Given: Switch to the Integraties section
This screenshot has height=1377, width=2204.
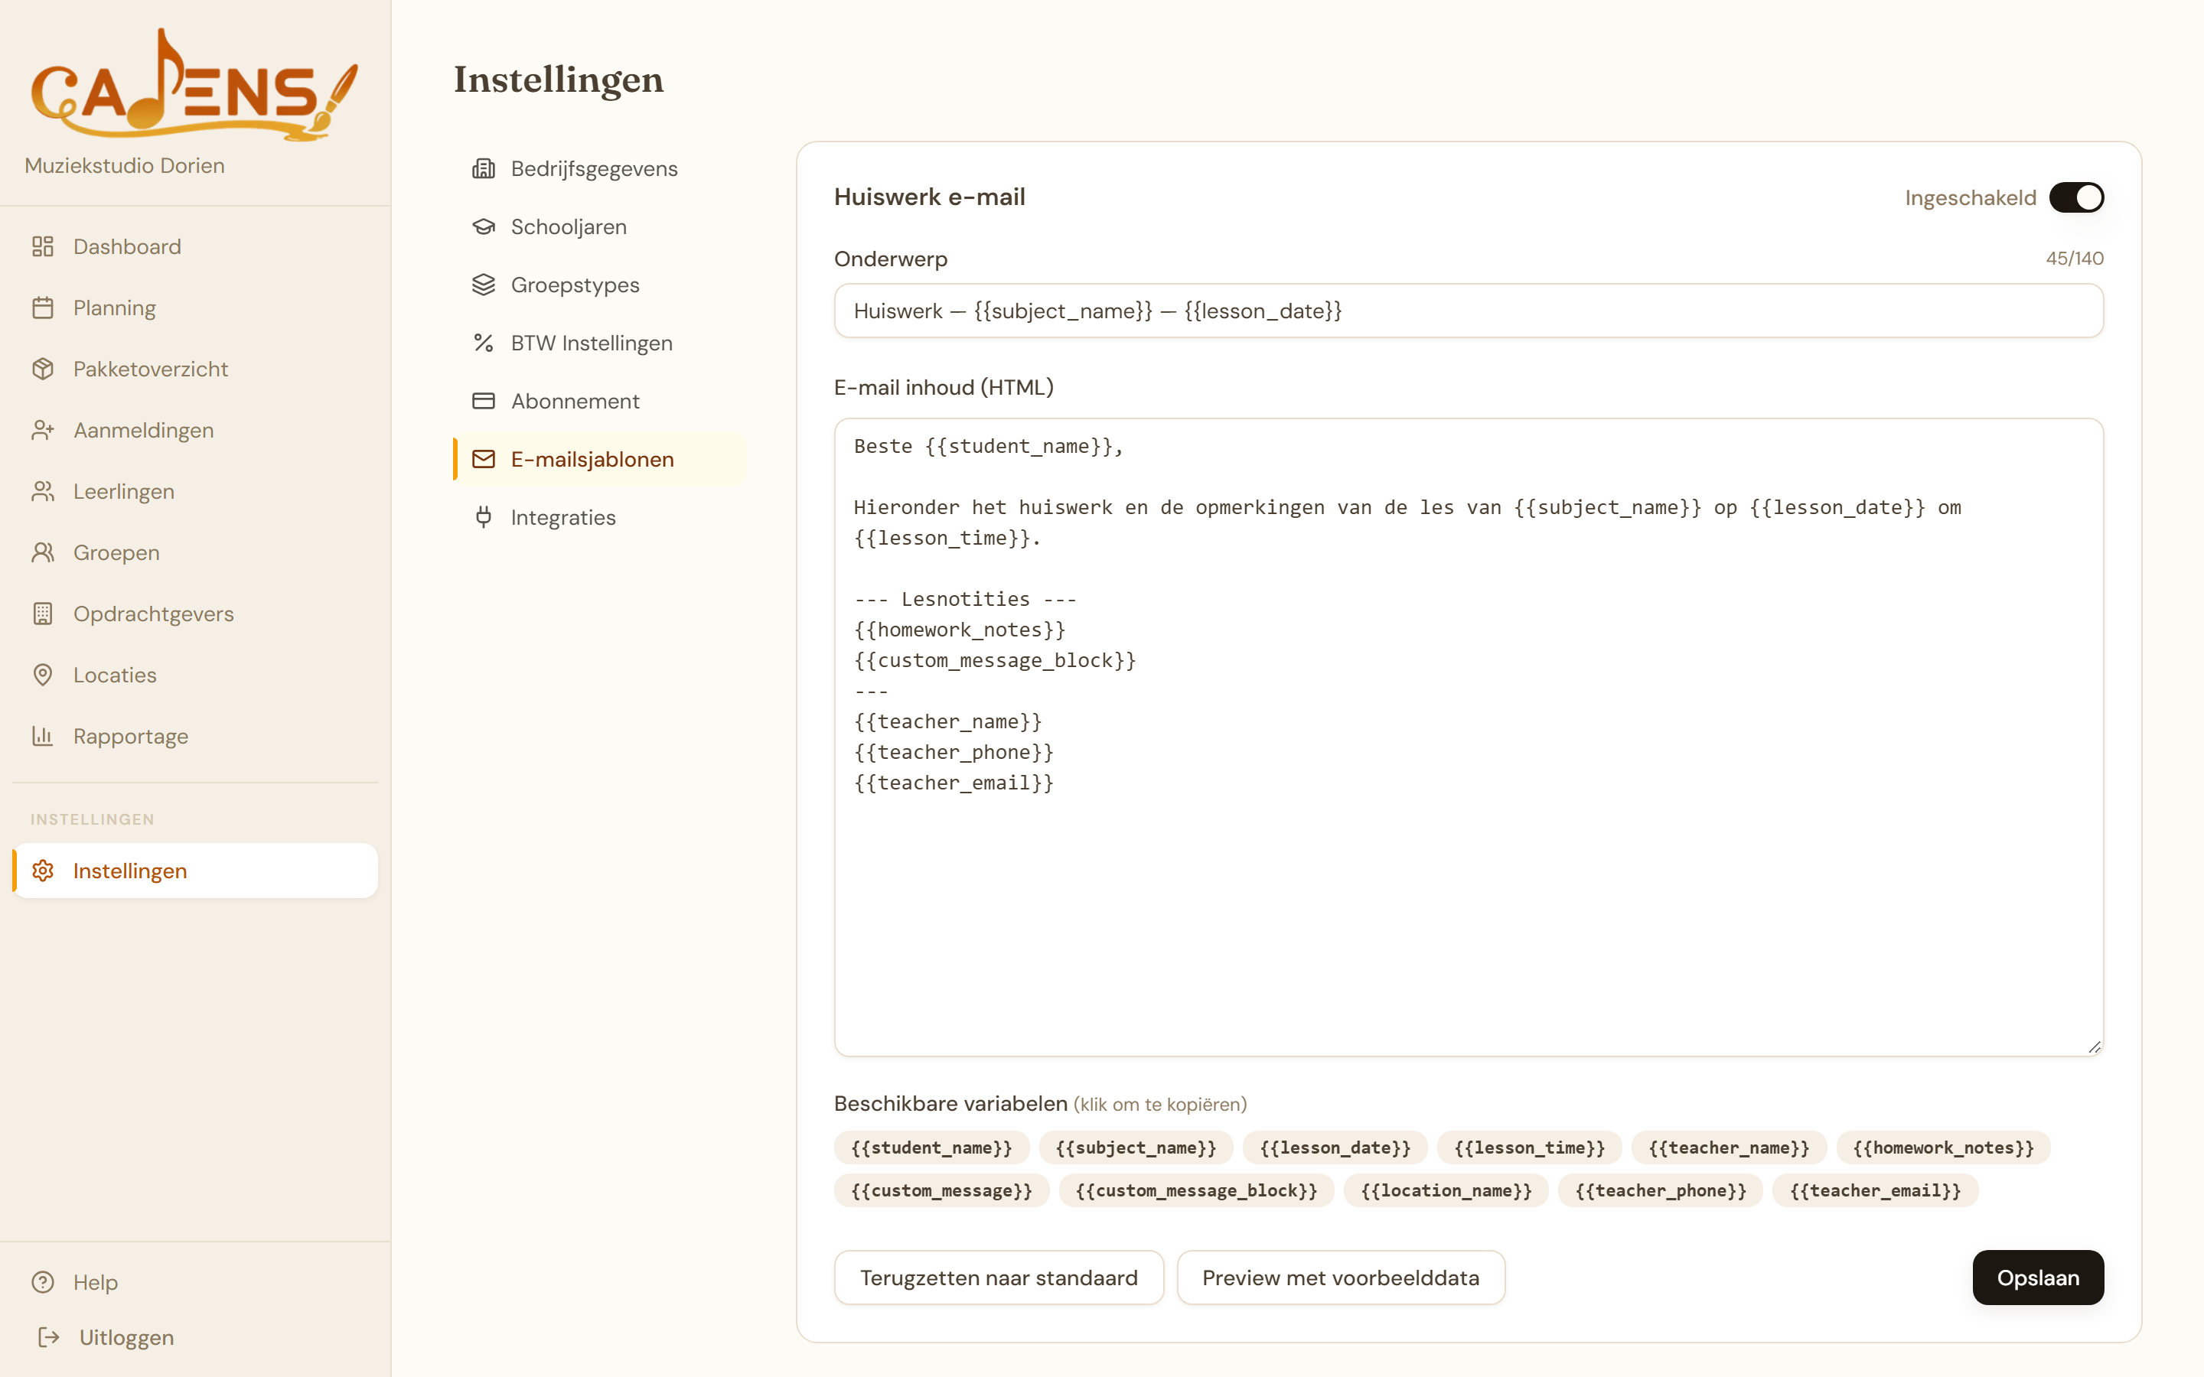Looking at the screenshot, I should [599, 517].
